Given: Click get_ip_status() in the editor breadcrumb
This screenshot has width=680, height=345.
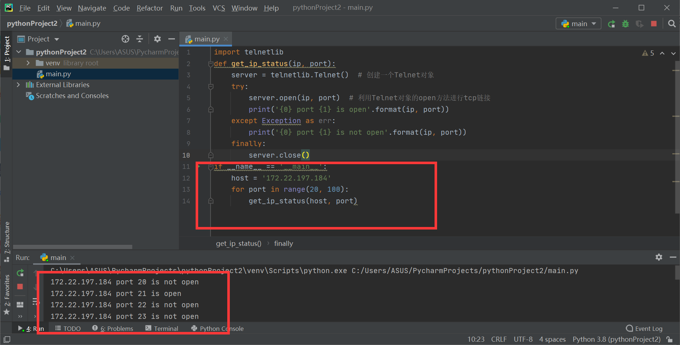Looking at the screenshot, I should [x=239, y=243].
